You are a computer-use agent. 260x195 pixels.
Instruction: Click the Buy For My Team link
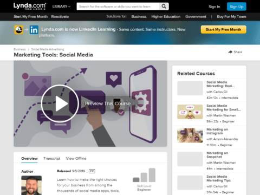231,17
